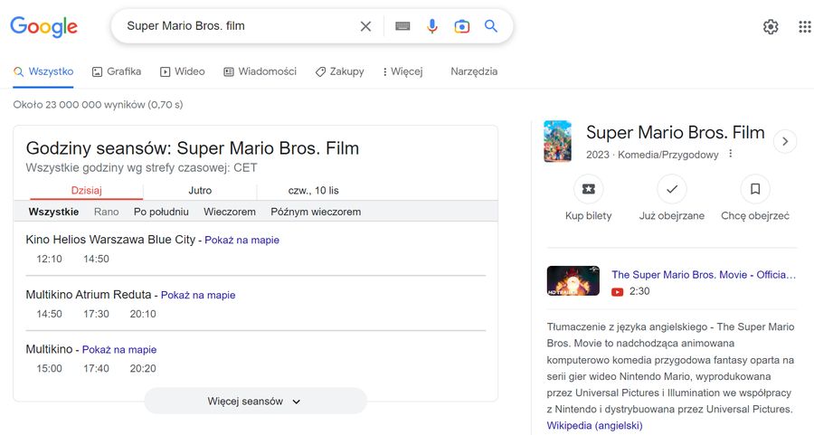The image size is (814, 435).
Task: Select the 17:30 showing
Action: tap(97, 314)
